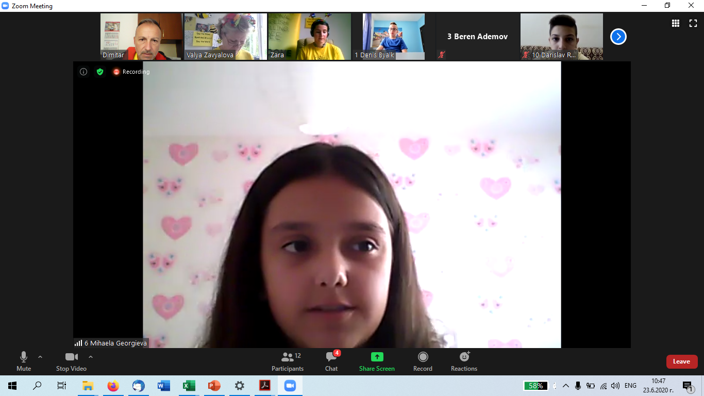Mute the microphone in Zoom
The image size is (704, 396).
(24, 361)
